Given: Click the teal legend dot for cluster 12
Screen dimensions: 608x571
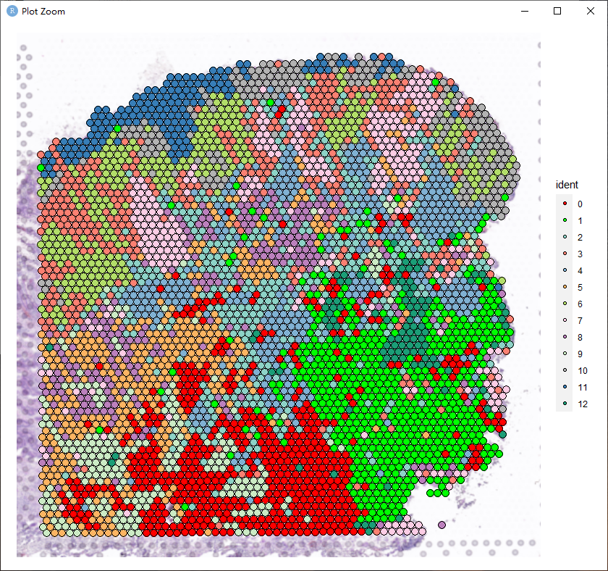Looking at the screenshot, I should pos(565,404).
